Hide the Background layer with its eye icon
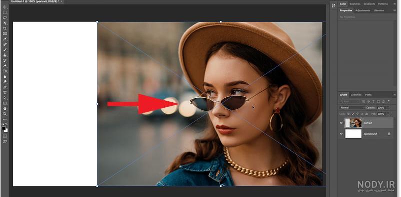Image resolution: width=401 pixels, height=197 pixels. click(x=341, y=134)
